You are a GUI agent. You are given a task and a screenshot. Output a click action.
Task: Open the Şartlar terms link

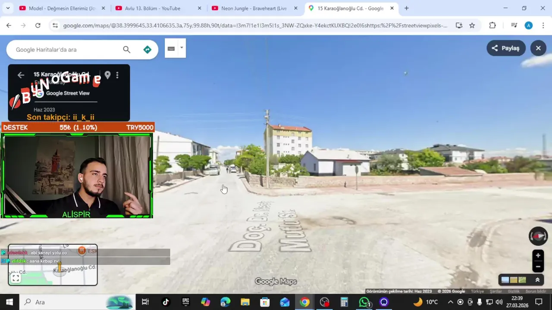pos(496,291)
